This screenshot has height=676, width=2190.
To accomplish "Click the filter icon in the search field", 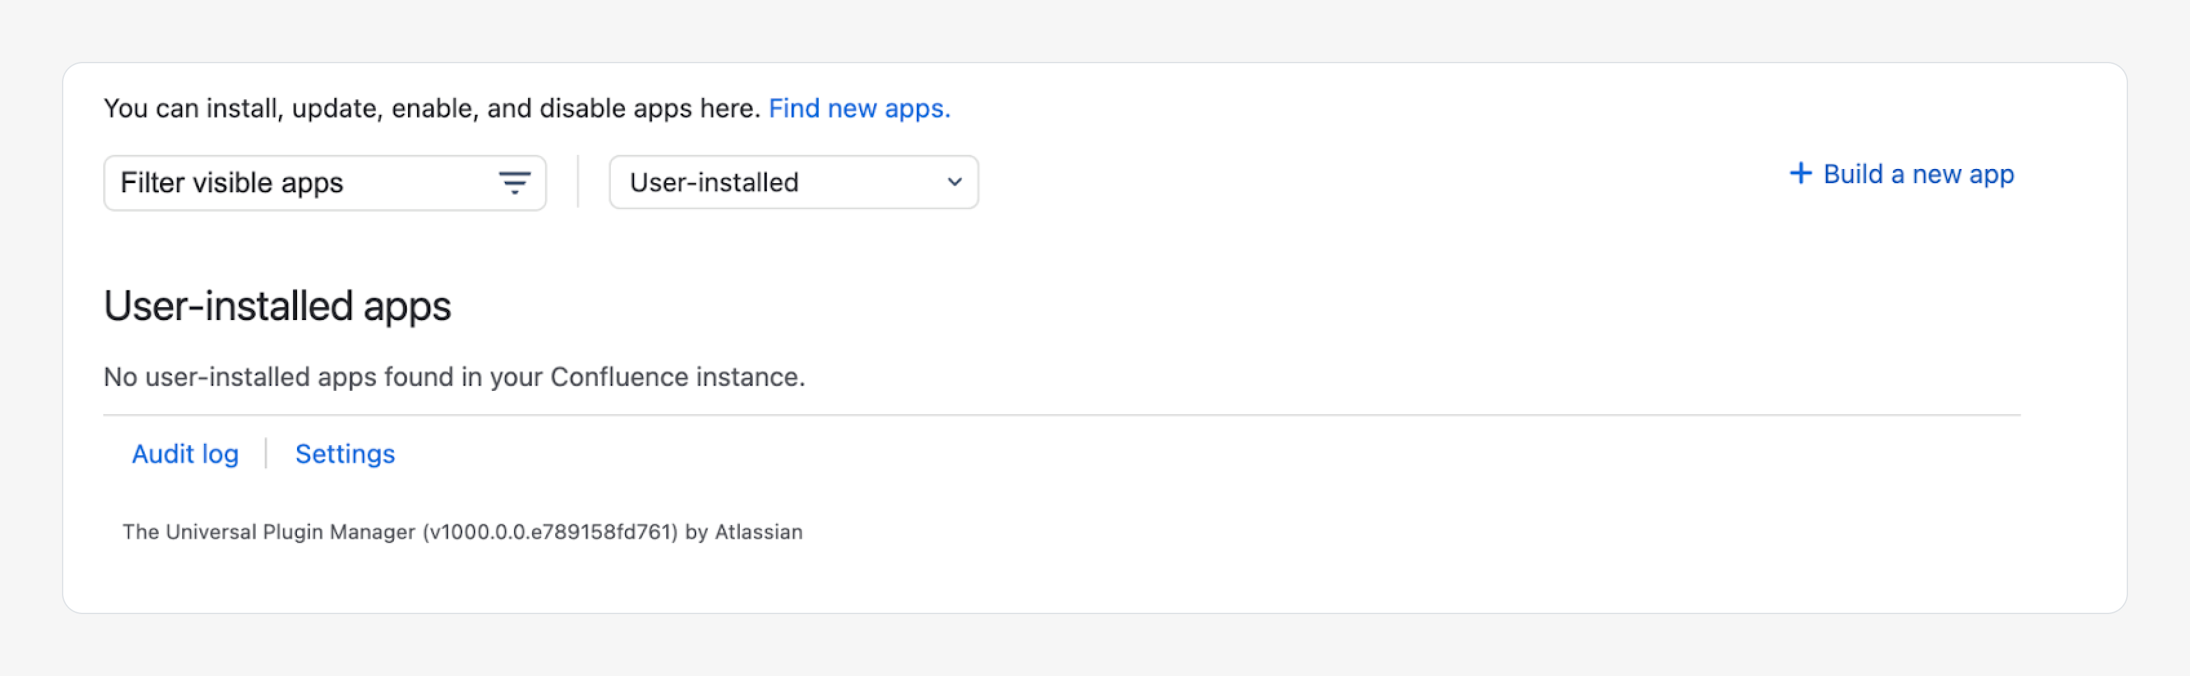I will click(x=515, y=183).
